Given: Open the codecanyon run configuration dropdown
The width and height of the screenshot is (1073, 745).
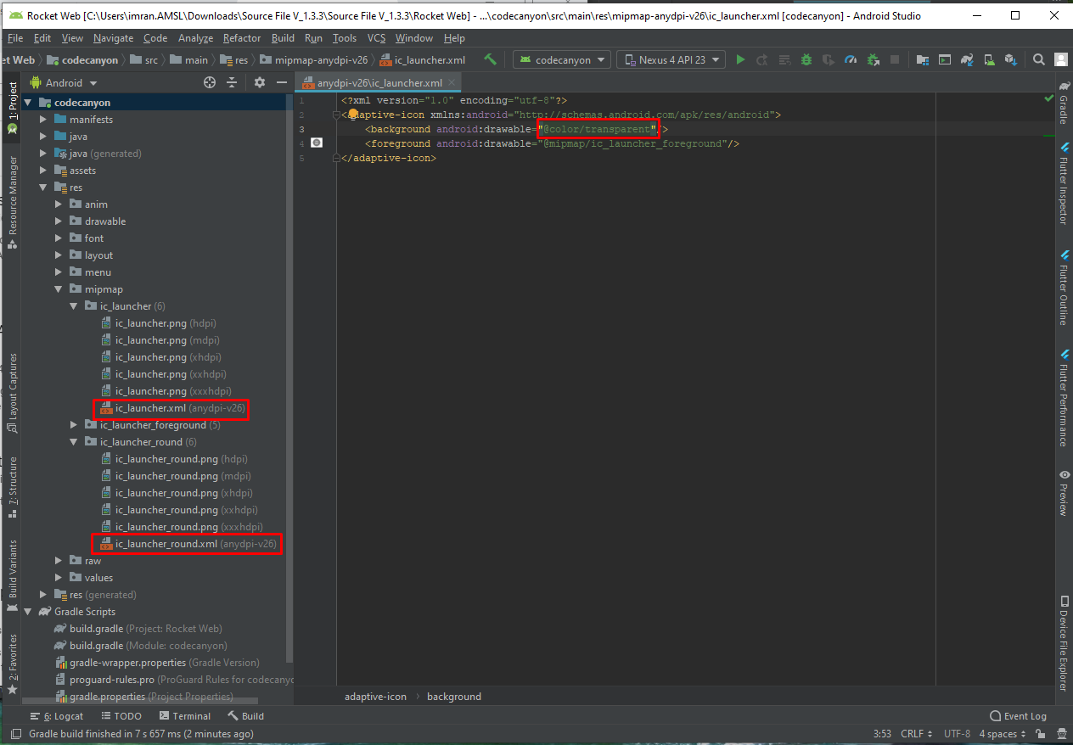Looking at the screenshot, I should [562, 59].
